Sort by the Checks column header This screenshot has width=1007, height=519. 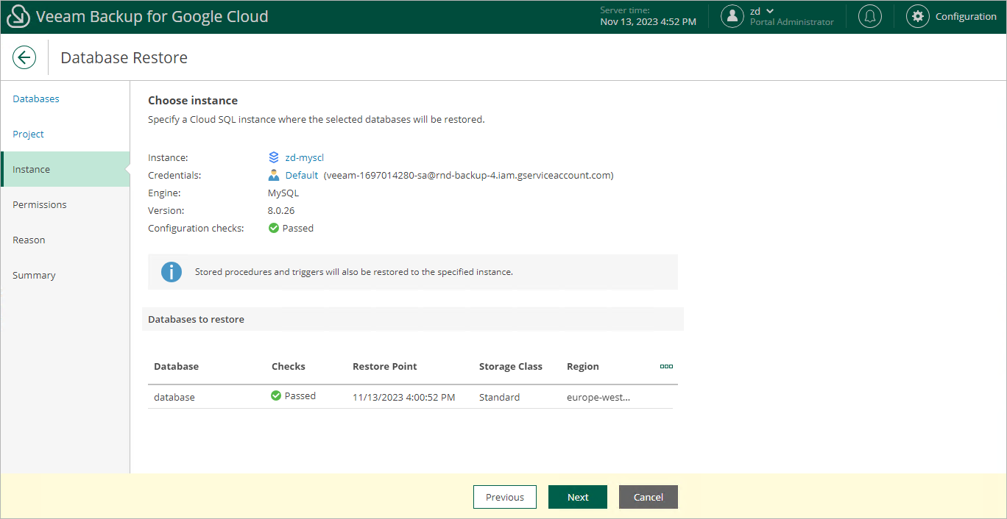tap(289, 366)
